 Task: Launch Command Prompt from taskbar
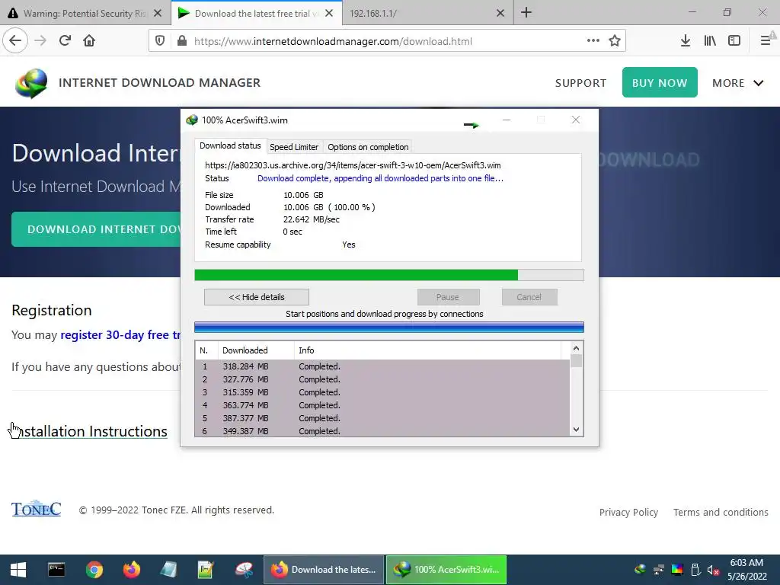click(x=56, y=570)
